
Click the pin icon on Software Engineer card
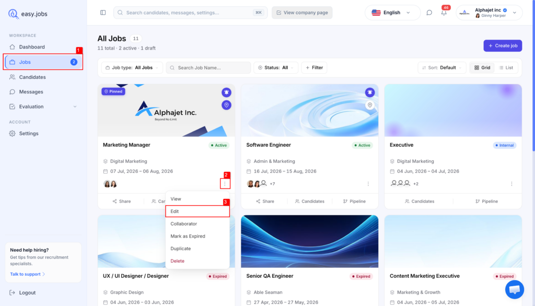coord(369,105)
